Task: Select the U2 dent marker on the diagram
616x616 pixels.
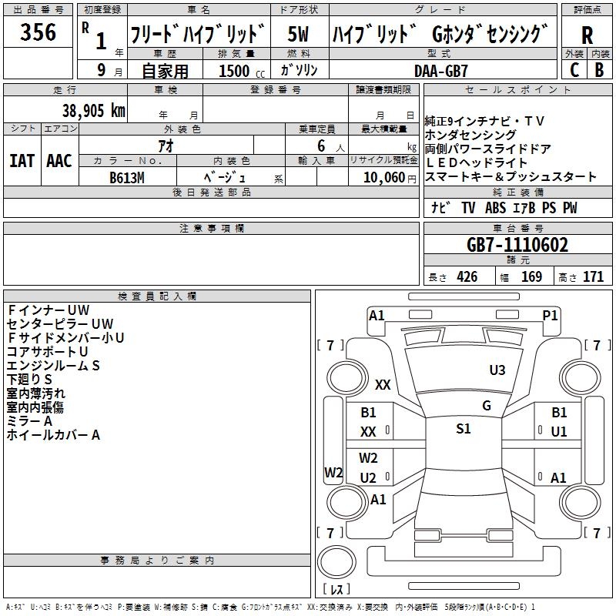Action: pos(368,477)
